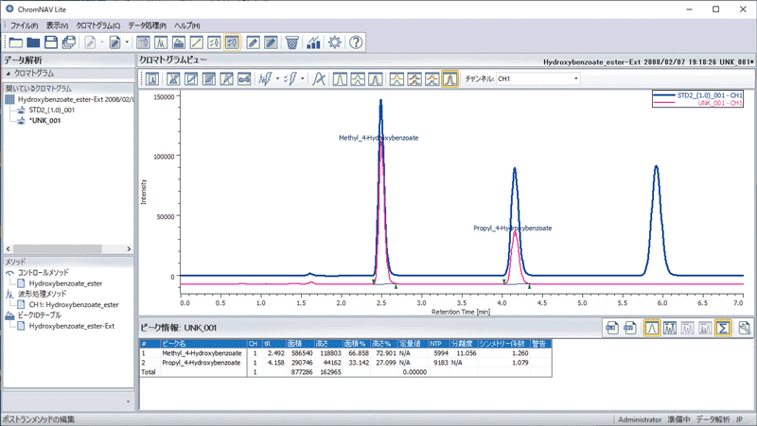Click the peak chromatogram window icon in main toolbar

(x=161, y=43)
